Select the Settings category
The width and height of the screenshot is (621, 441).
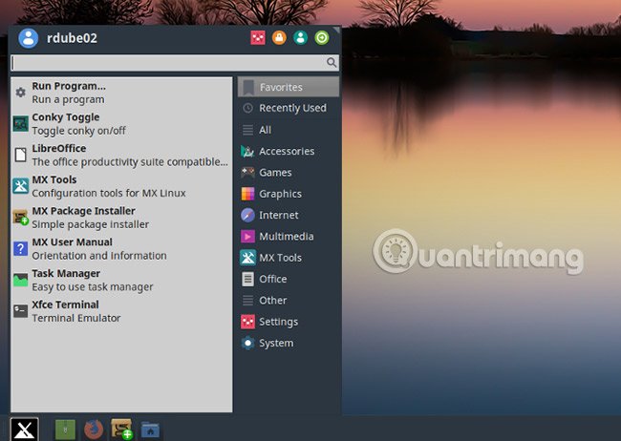[289, 322]
